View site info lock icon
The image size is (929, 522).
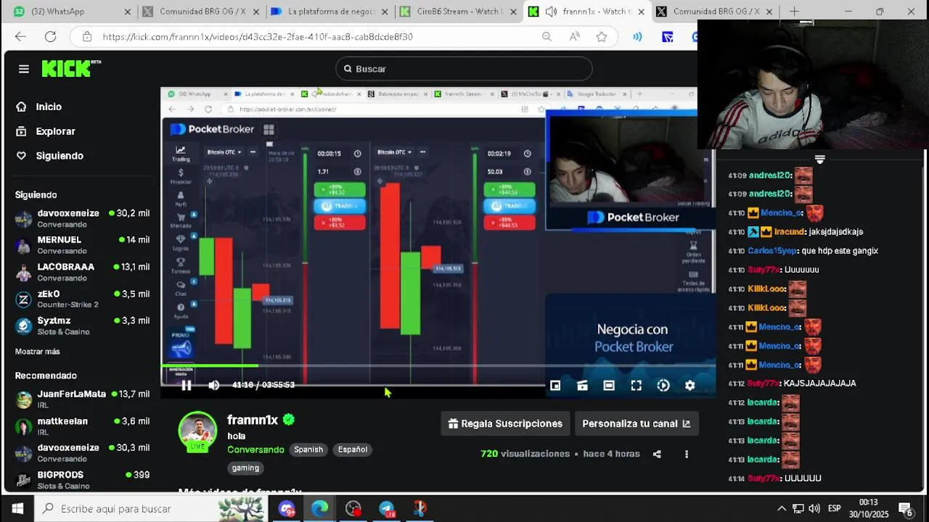pyautogui.click(x=87, y=36)
